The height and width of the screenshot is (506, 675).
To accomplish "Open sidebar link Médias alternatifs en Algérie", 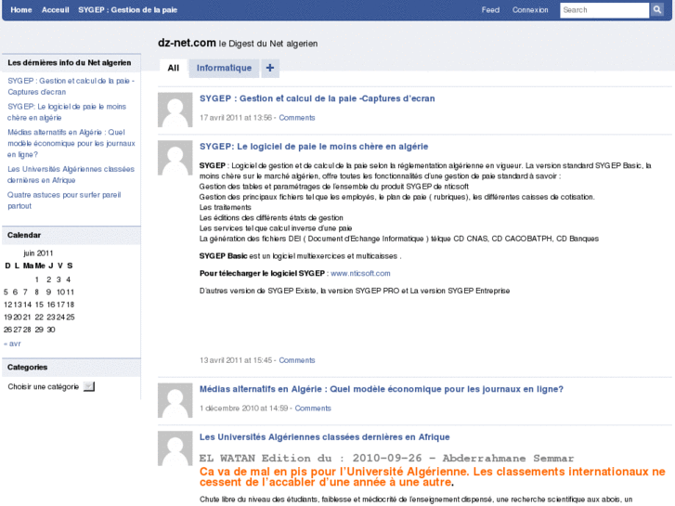I will 71,143.
